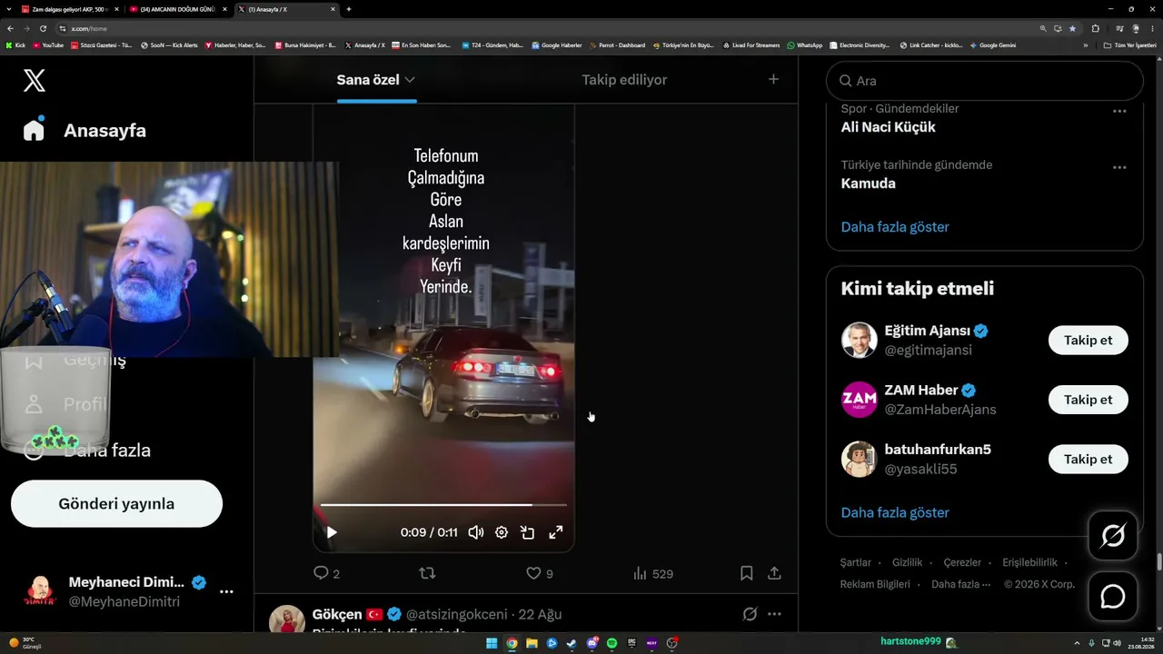Viewport: 1163px width, 654px height.
Task: Share the video post
Action: click(x=774, y=573)
